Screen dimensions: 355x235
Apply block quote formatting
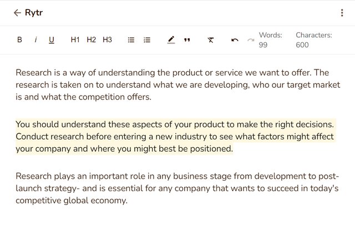[x=187, y=40]
